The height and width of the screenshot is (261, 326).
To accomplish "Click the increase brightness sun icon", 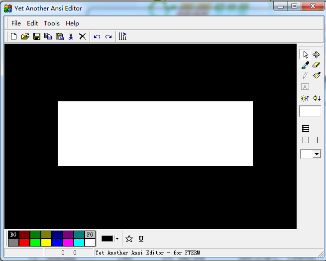I will click(x=306, y=98).
